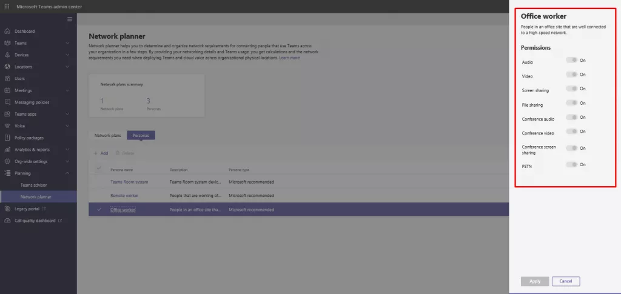This screenshot has height=294, width=621.
Task: Expand the Teams menu chevron
Action: pos(67,44)
